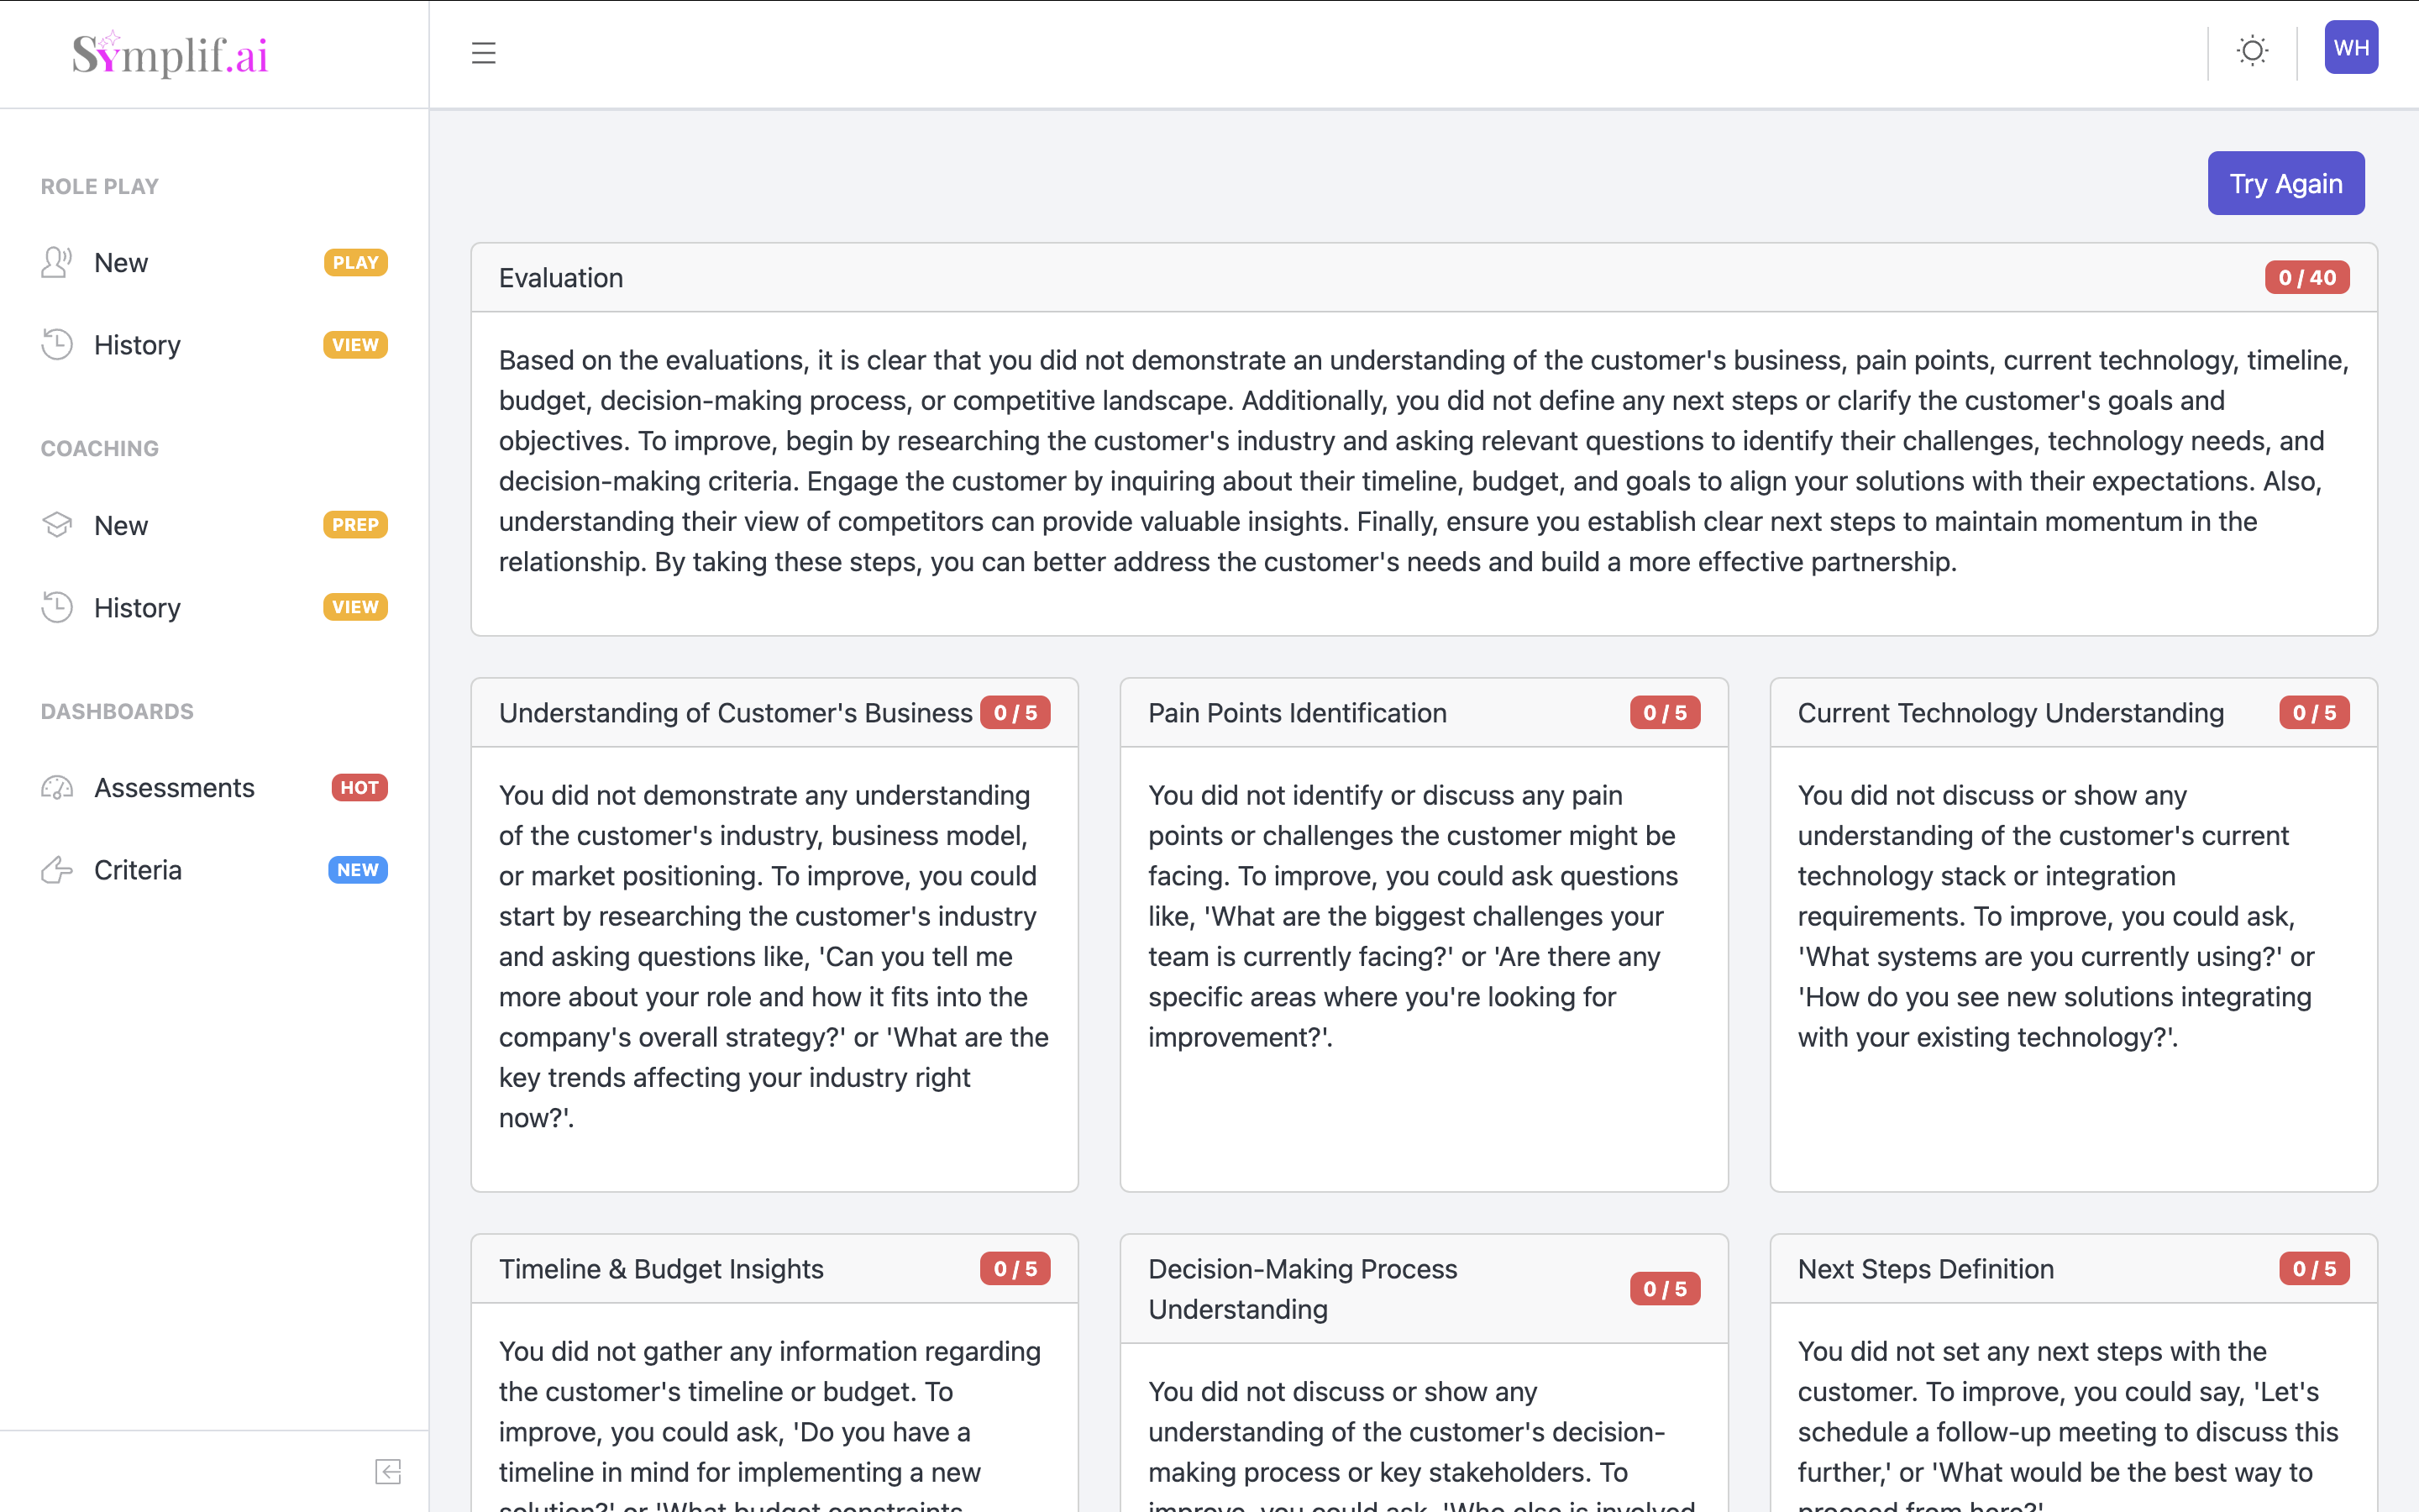Click the PREP badge under Coaching
2419x1512 pixels.
click(x=354, y=524)
